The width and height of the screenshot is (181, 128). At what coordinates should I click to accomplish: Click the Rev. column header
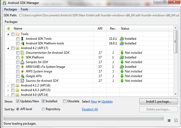[113, 29]
